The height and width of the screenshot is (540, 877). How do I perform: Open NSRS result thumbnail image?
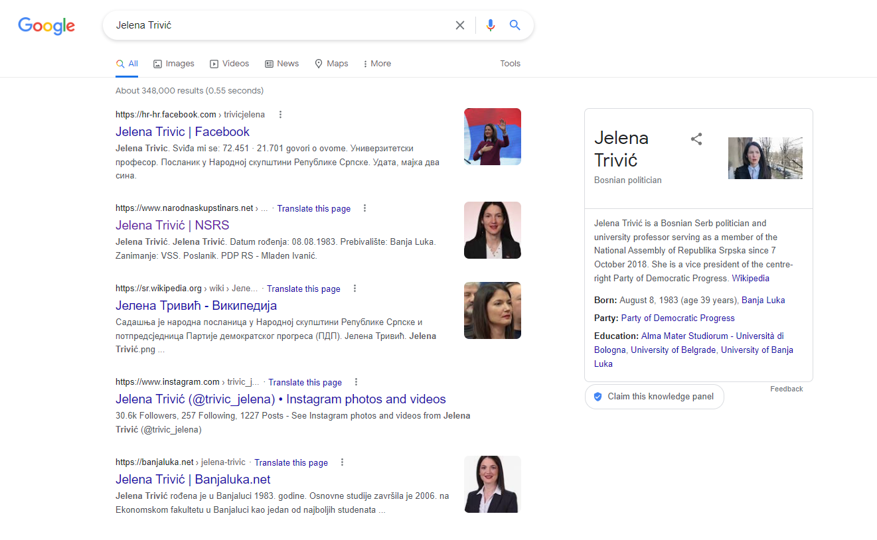coord(493,230)
